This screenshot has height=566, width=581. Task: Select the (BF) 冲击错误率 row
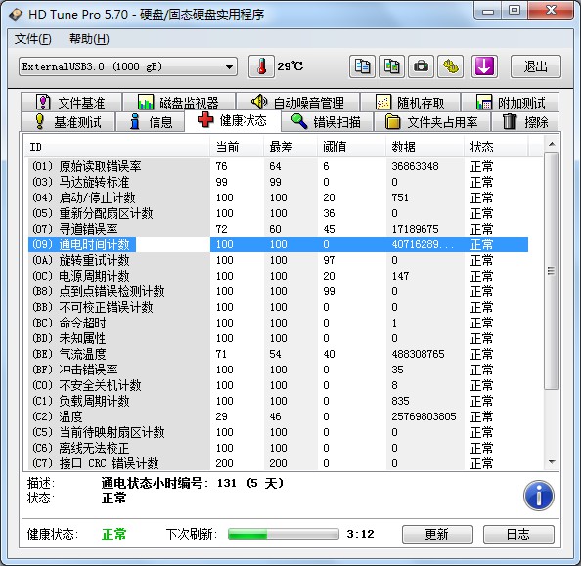click(278, 370)
